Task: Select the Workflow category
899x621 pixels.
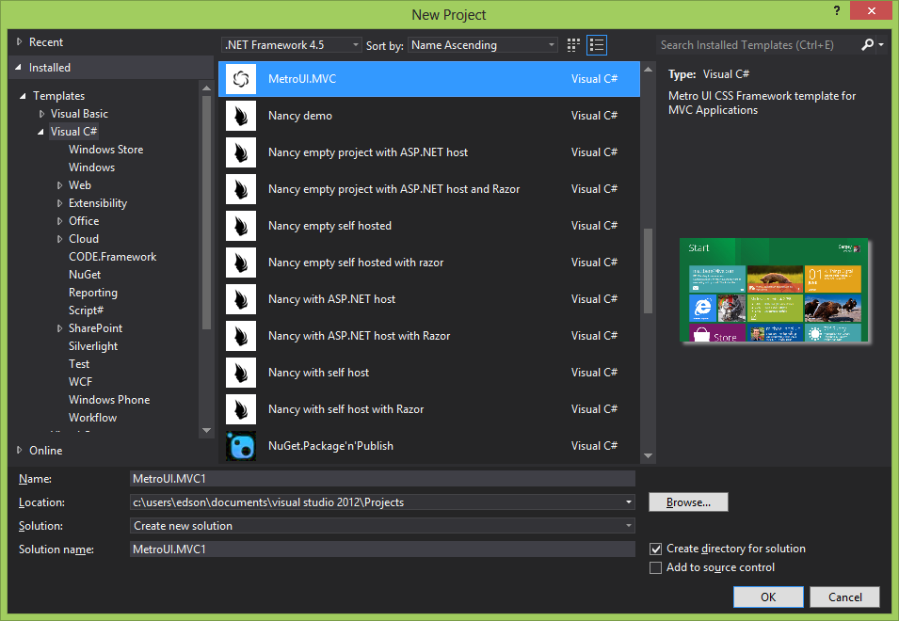Action: 92,418
